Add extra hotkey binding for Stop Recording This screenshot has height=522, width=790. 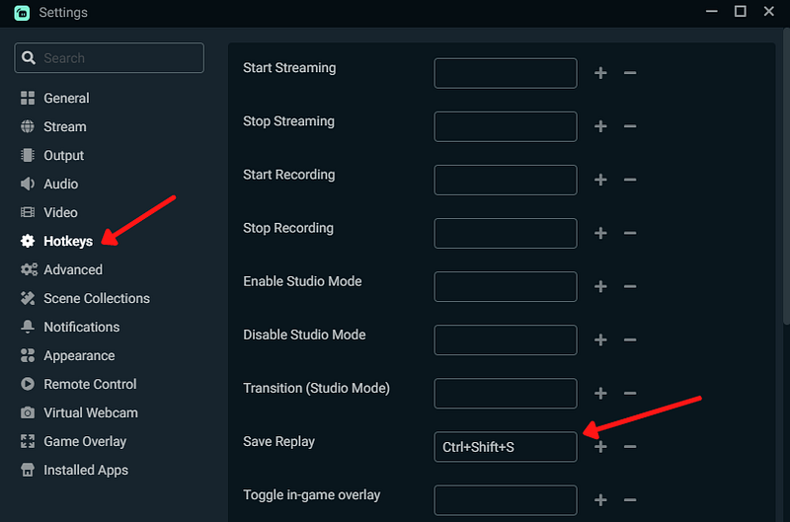pos(600,233)
